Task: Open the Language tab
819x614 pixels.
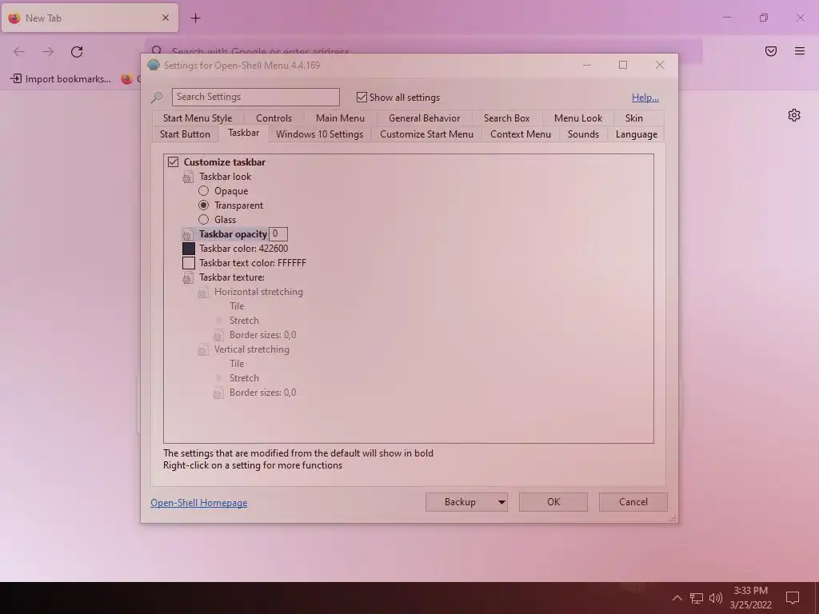Action: (x=636, y=134)
